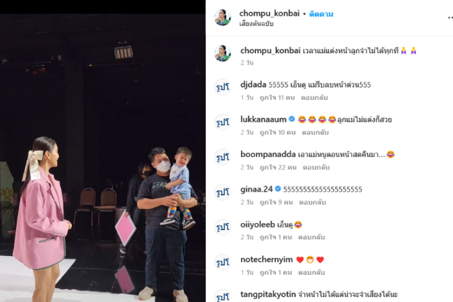This screenshot has width=453, height=302.
Task: Click the avatar beside the post caption
Action: (223, 53)
